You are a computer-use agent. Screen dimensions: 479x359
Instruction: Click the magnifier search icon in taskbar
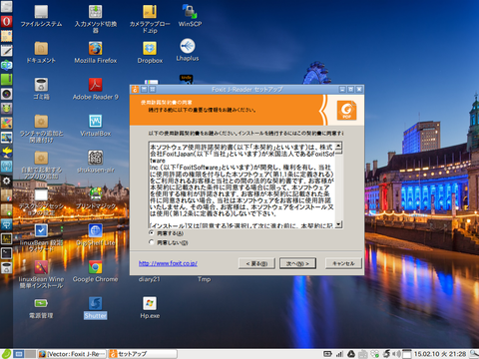(474, 354)
